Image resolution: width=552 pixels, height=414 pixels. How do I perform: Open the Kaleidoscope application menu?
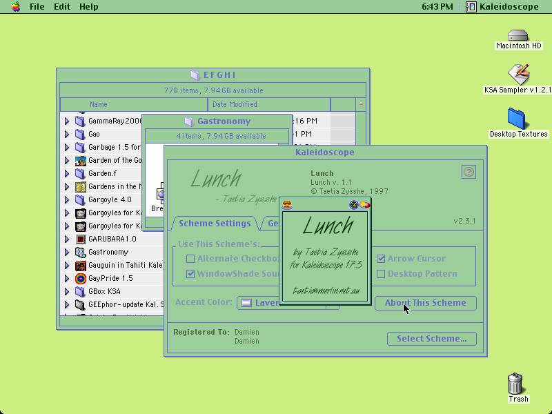click(503, 7)
